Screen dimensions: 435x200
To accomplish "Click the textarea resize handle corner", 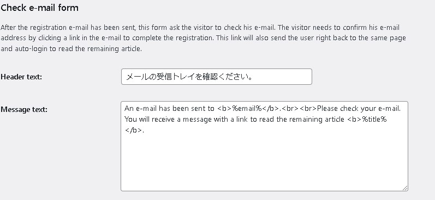I will [x=405, y=188].
